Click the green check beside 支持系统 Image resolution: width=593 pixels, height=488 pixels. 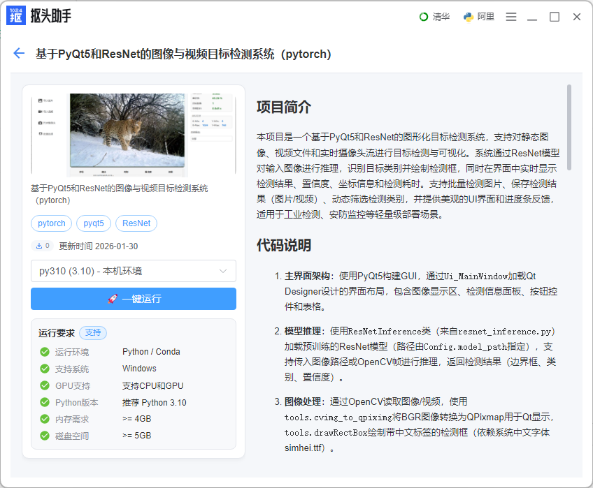pyautogui.click(x=45, y=369)
